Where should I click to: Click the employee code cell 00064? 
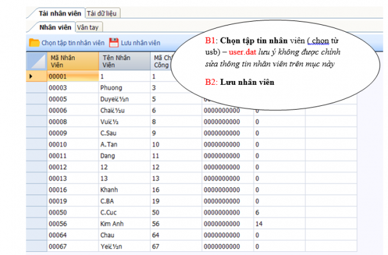(72, 236)
